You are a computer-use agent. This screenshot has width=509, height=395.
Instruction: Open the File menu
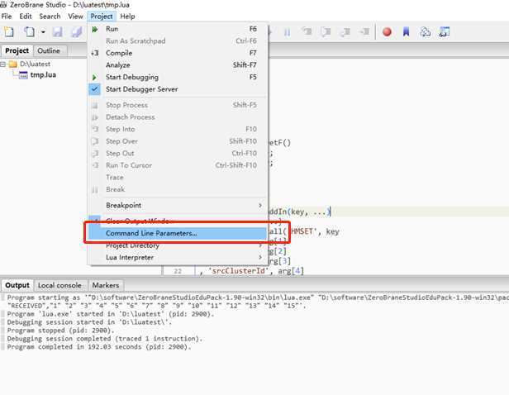[7, 17]
